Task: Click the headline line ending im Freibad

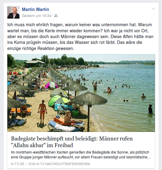Action: click(42, 145)
